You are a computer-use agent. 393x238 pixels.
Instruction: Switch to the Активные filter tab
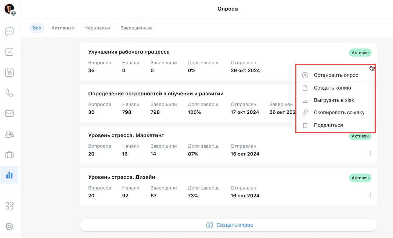click(x=63, y=28)
